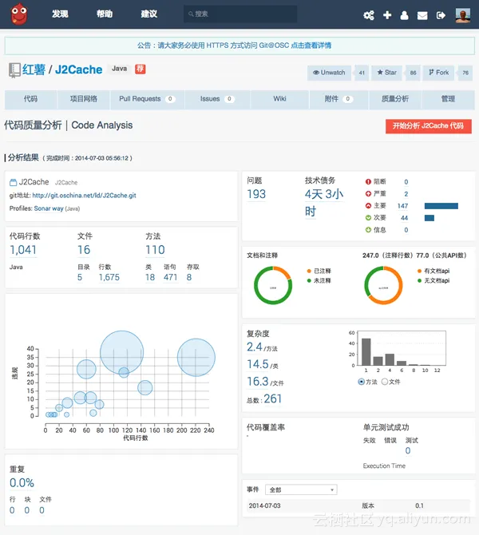The height and width of the screenshot is (535, 479).
Task: Click the Fork button
Action: point(438,73)
